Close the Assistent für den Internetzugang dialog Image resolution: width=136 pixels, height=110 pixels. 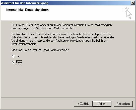133,3
